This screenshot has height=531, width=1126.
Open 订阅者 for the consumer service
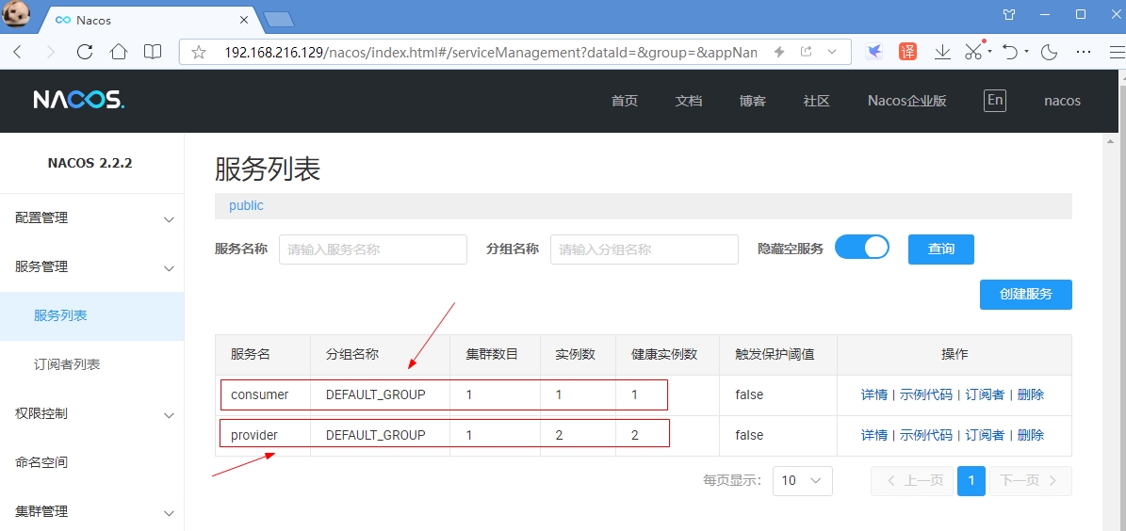pyautogui.click(x=985, y=394)
